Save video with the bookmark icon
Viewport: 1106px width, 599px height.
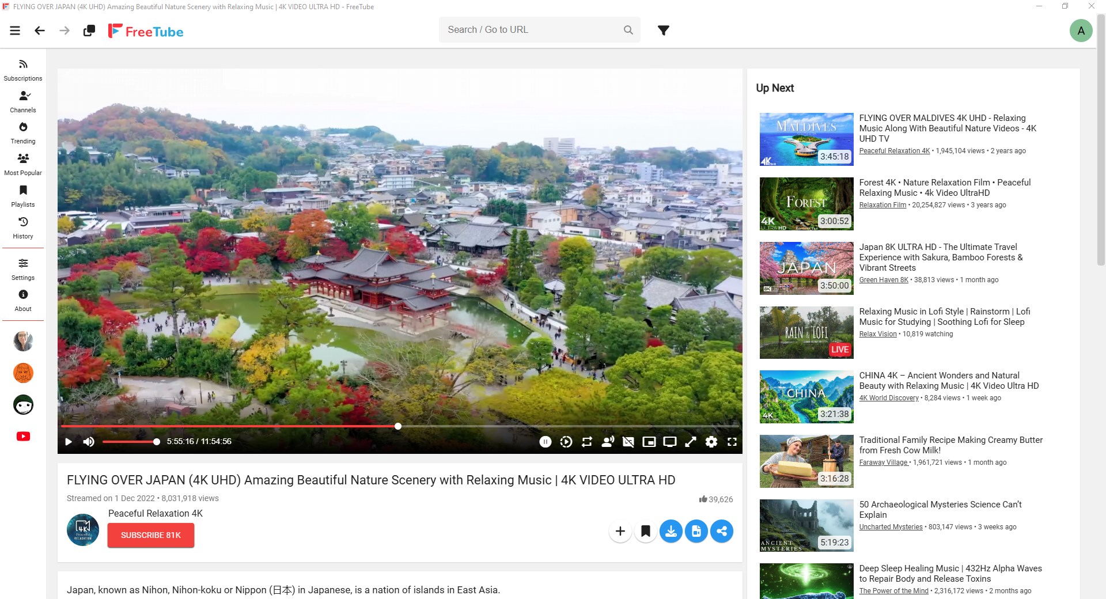pyautogui.click(x=646, y=531)
